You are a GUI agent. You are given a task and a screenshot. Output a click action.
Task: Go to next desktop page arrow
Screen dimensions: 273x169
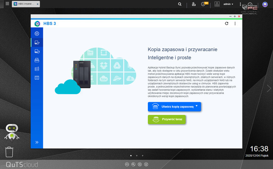coord(269,88)
